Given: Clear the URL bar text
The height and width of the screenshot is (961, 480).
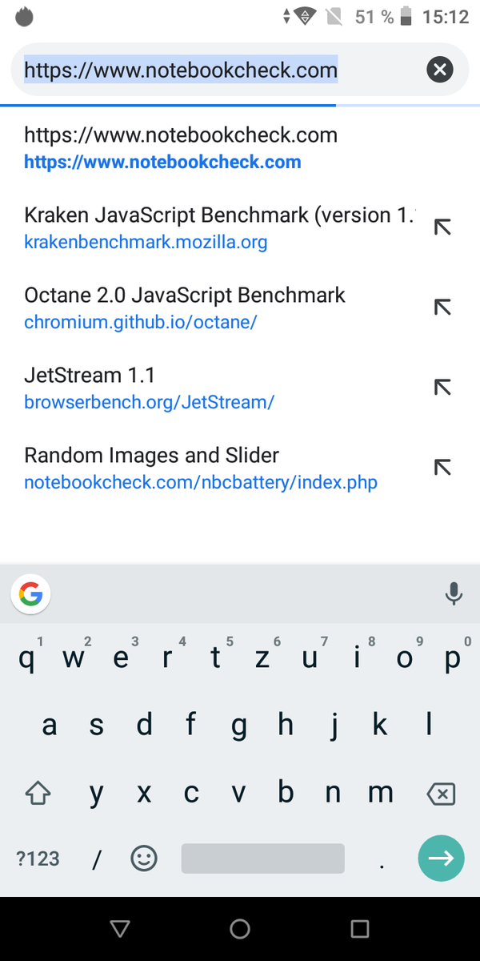Looking at the screenshot, I should click(x=439, y=70).
